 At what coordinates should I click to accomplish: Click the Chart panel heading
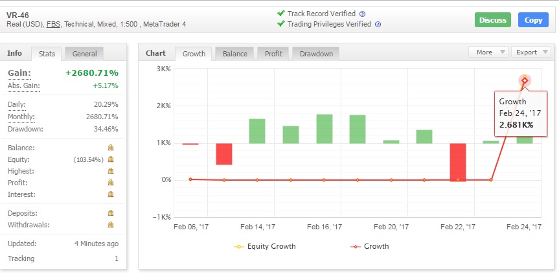[x=156, y=53]
